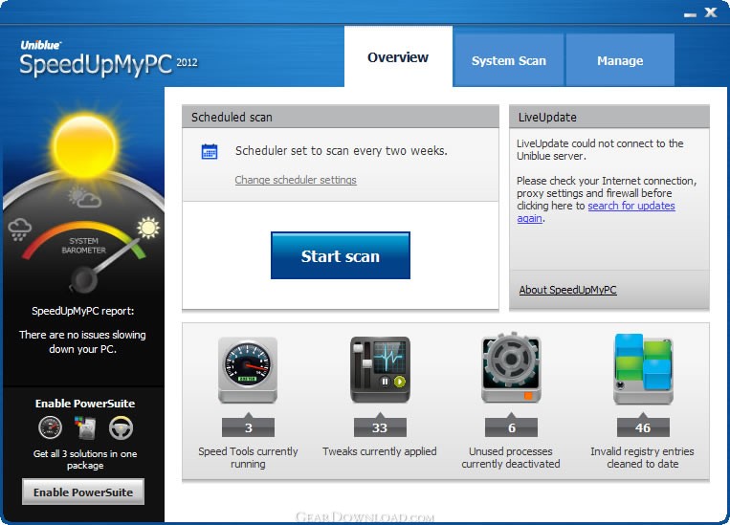Click the PowerSuite steering wheel icon

(x=122, y=427)
